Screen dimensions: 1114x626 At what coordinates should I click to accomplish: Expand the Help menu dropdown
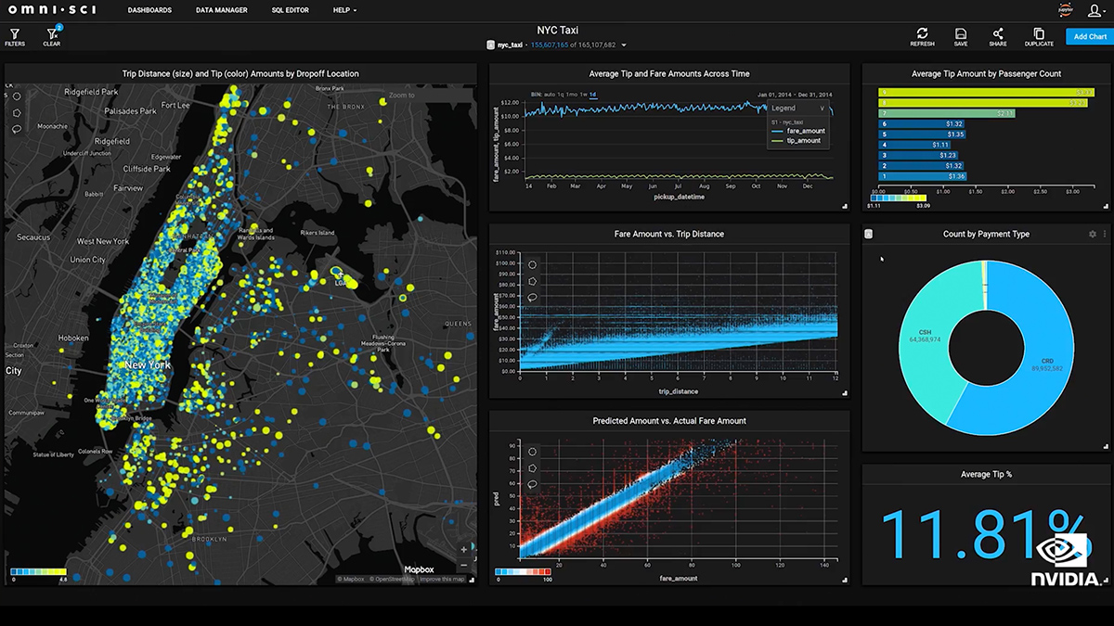pos(344,10)
